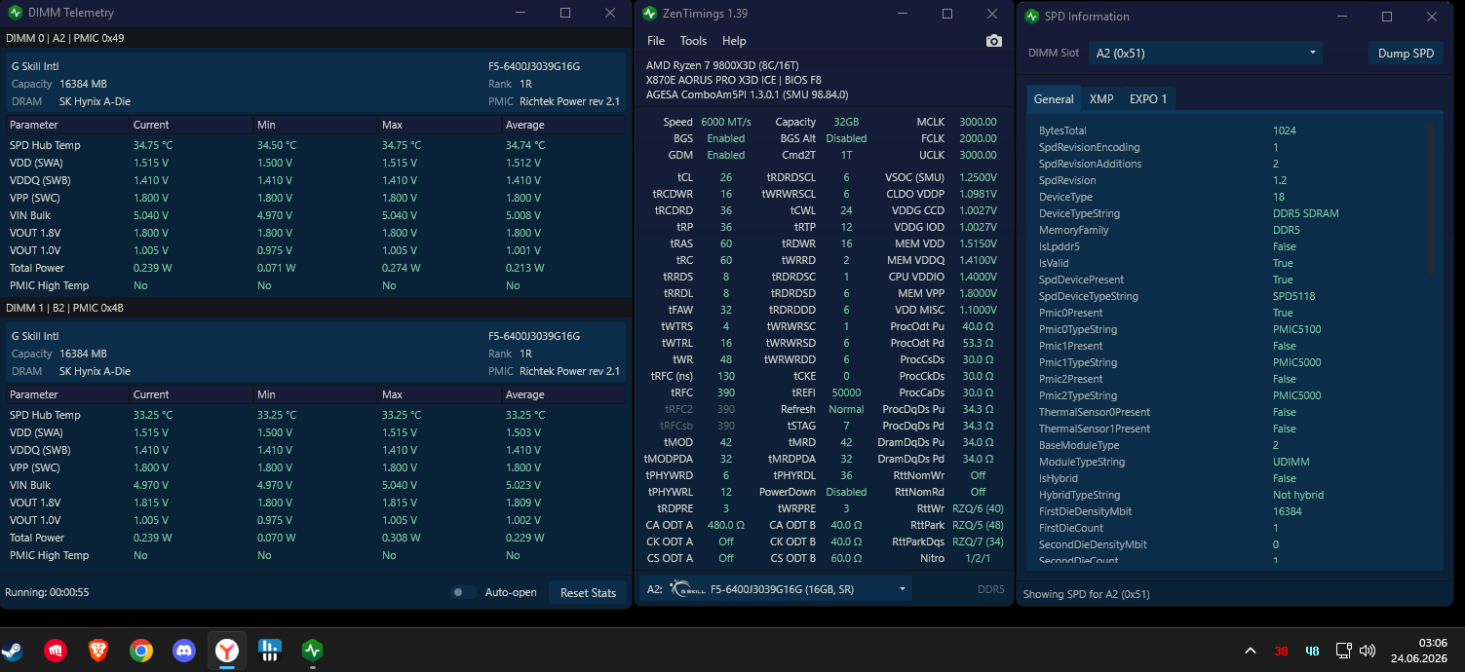
Task: Open the DIMM Slot dropdown A2 (0x51)
Action: (1205, 53)
